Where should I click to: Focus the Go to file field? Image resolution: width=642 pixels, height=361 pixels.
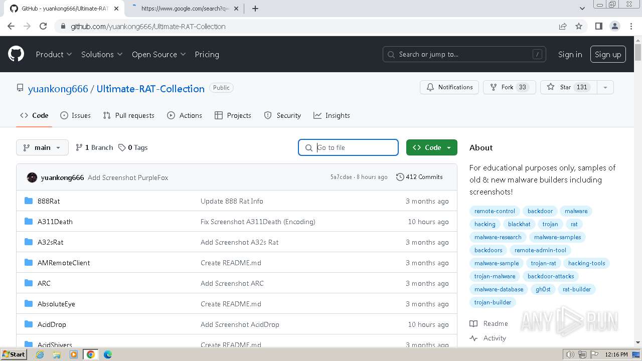pyautogui.click(x=348, y=147)
